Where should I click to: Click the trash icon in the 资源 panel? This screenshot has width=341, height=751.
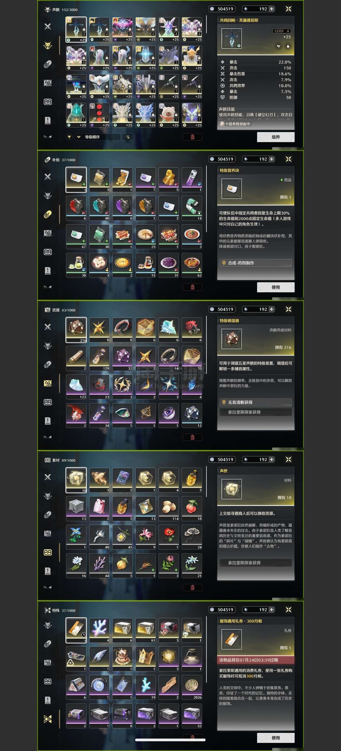click(192, 437)
